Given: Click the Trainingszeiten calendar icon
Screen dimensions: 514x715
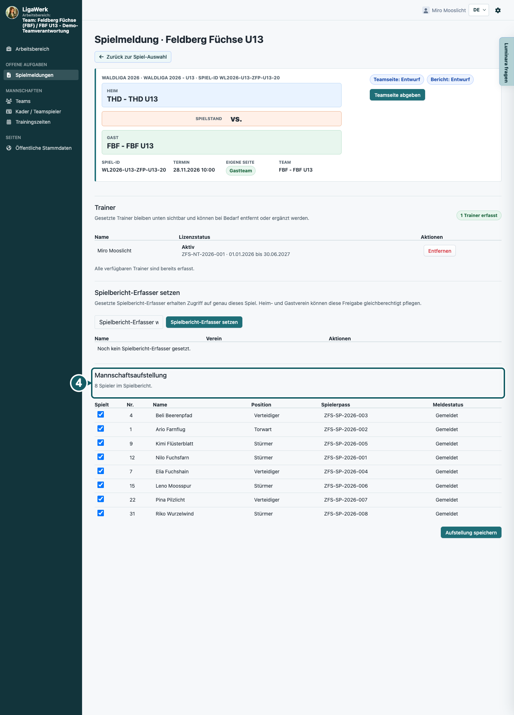Looking at the screenshot, I should [9, 122].
